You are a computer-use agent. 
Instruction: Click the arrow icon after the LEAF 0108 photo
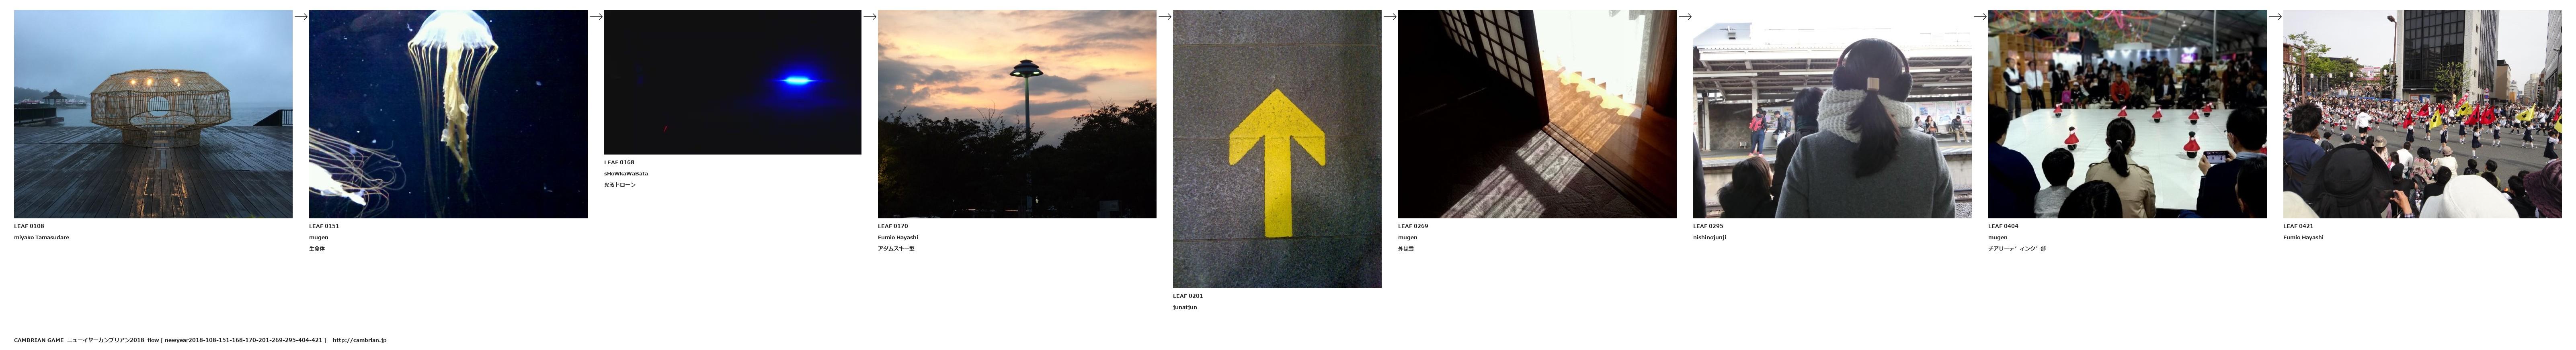301,16
